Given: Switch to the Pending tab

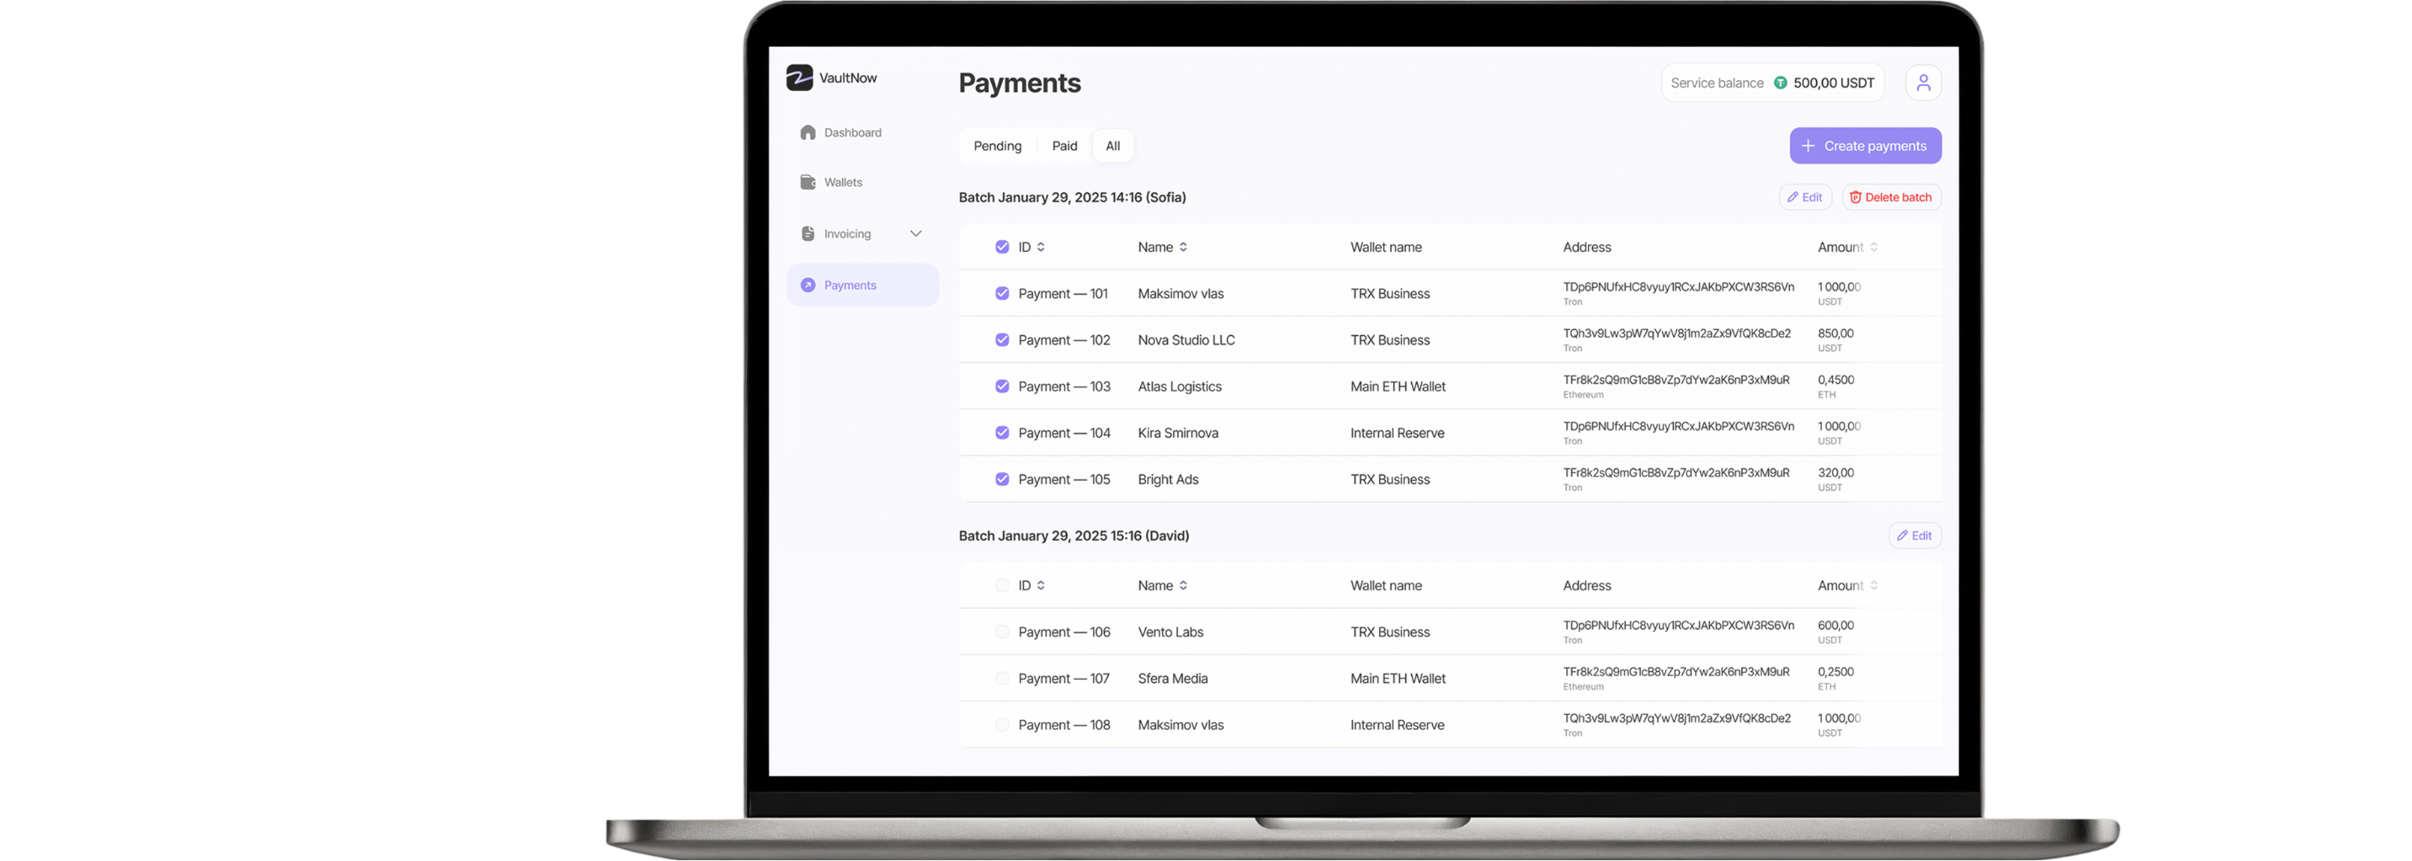Looking at the screenshot, I should pyautogui.click(x=997, y=145).
